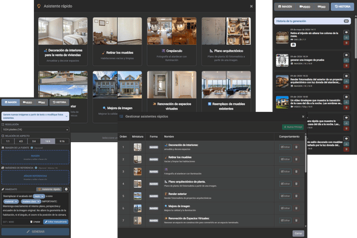
Task: Switch to 360 tab in left panel
Action: tap(41, 102)
